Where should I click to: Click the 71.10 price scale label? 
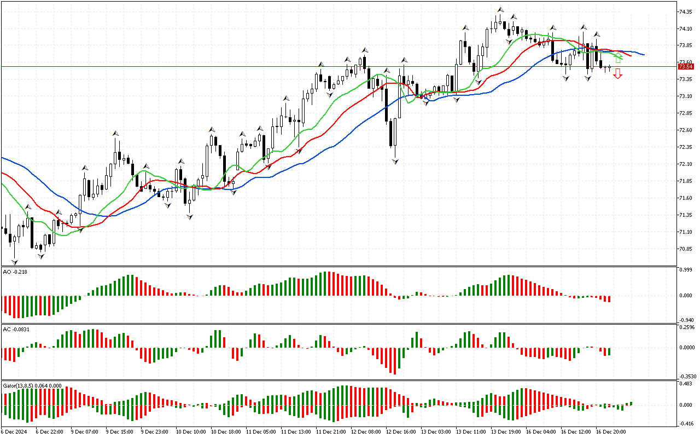coord(686,232)
